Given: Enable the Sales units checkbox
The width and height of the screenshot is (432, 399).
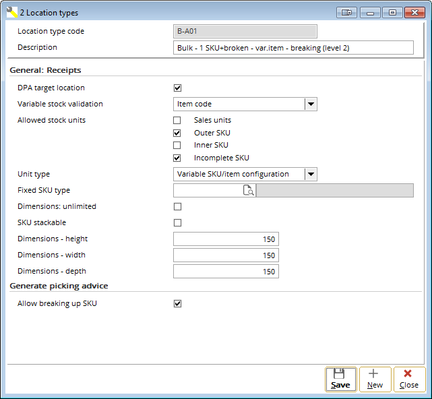Looking at the screenshot, I should pos(178,120).
